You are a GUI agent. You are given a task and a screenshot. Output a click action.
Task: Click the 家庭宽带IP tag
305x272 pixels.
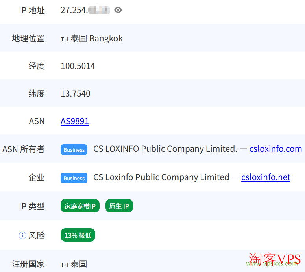(x=80, y=206)
